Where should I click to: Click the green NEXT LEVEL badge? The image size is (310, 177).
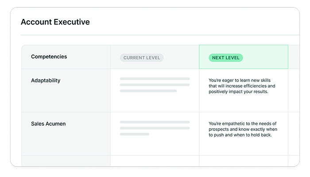(x=225, y=58)
